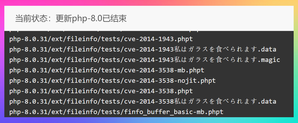Click the Japanese text in the cve-2014-3538 .data line
This screenshot has height=123, width=298.
click(215, 102)
